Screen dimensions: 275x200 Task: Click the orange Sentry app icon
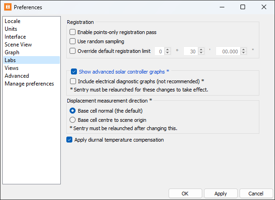click(8, 7)
